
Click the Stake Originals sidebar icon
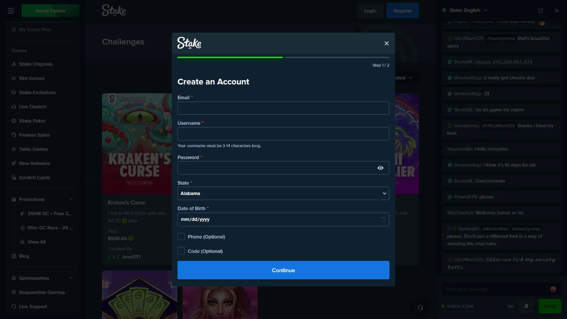[14, 64]
